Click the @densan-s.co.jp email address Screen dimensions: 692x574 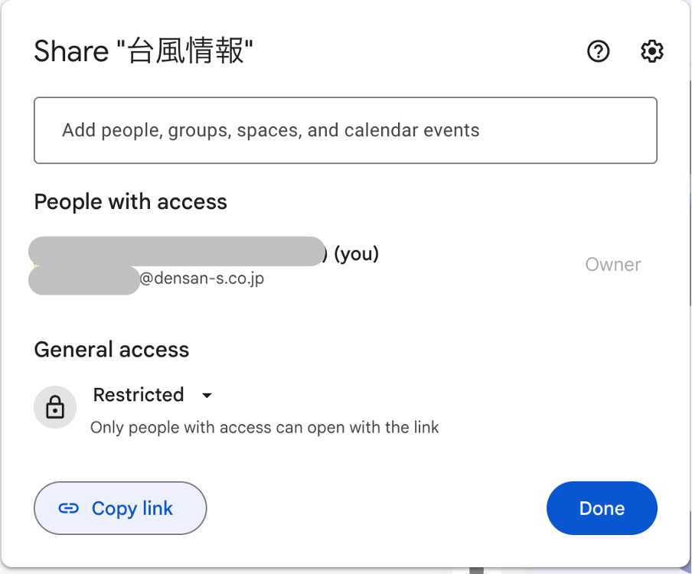202,279
